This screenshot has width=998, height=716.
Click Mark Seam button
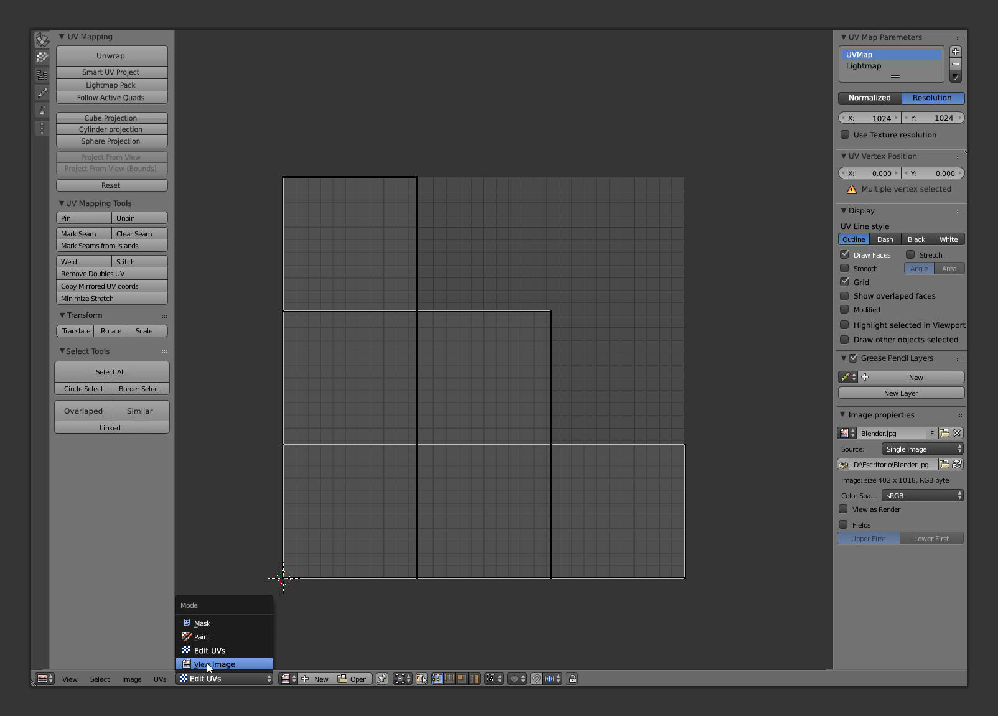coord(84,233)
